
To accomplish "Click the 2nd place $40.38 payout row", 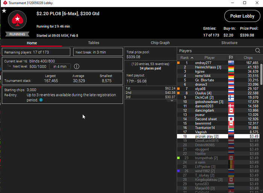I will pos(150,93).
